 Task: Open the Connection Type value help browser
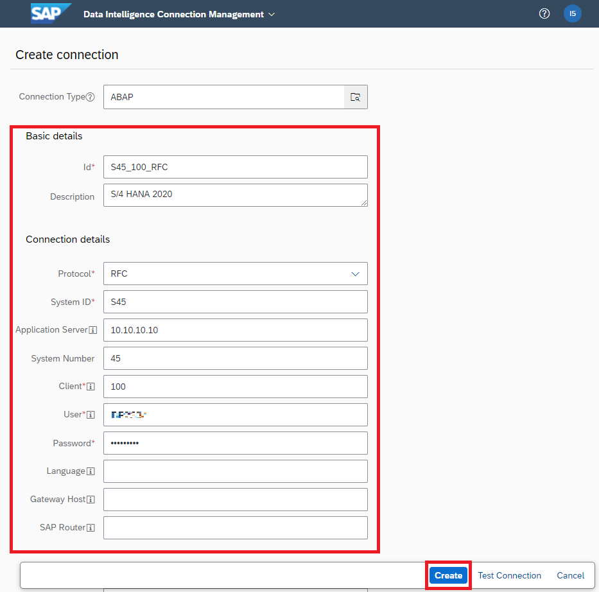pyautogui.click(x=356, y=97)
